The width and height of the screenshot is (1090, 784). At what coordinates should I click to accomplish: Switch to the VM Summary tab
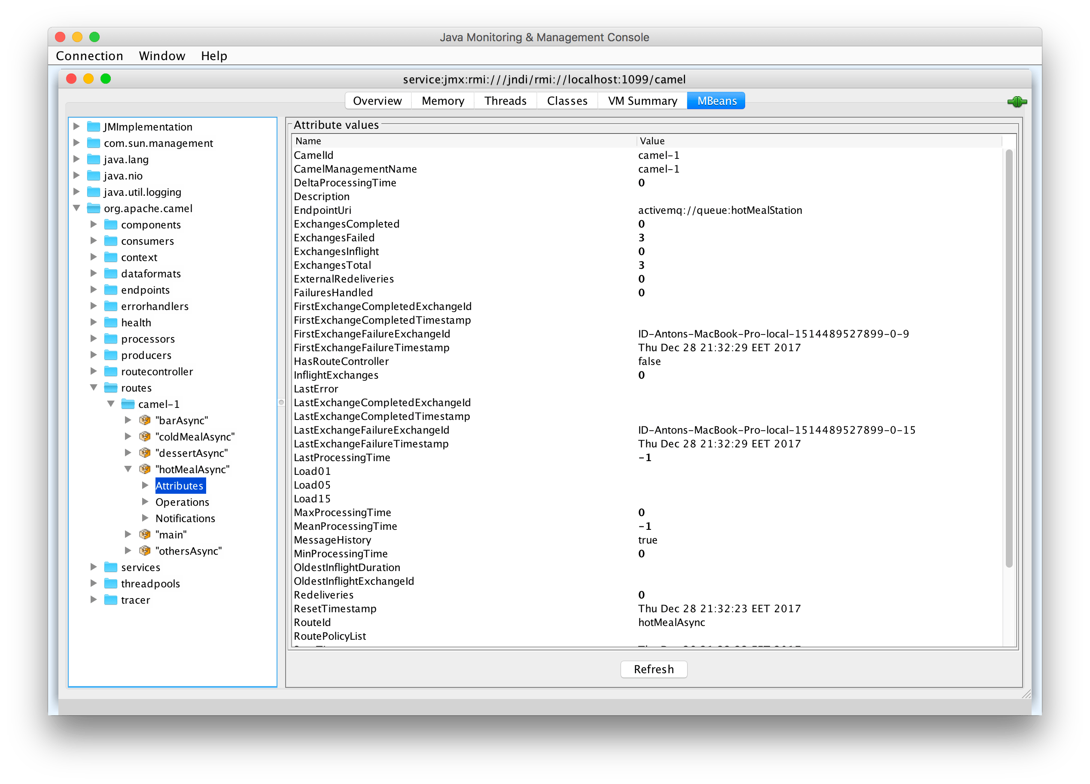pos(642,101)
